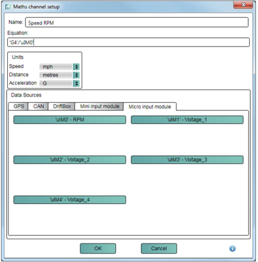Viewport: 258px width, 262px height.
Task: Click the Cancel button
Action: coord(159,249)
